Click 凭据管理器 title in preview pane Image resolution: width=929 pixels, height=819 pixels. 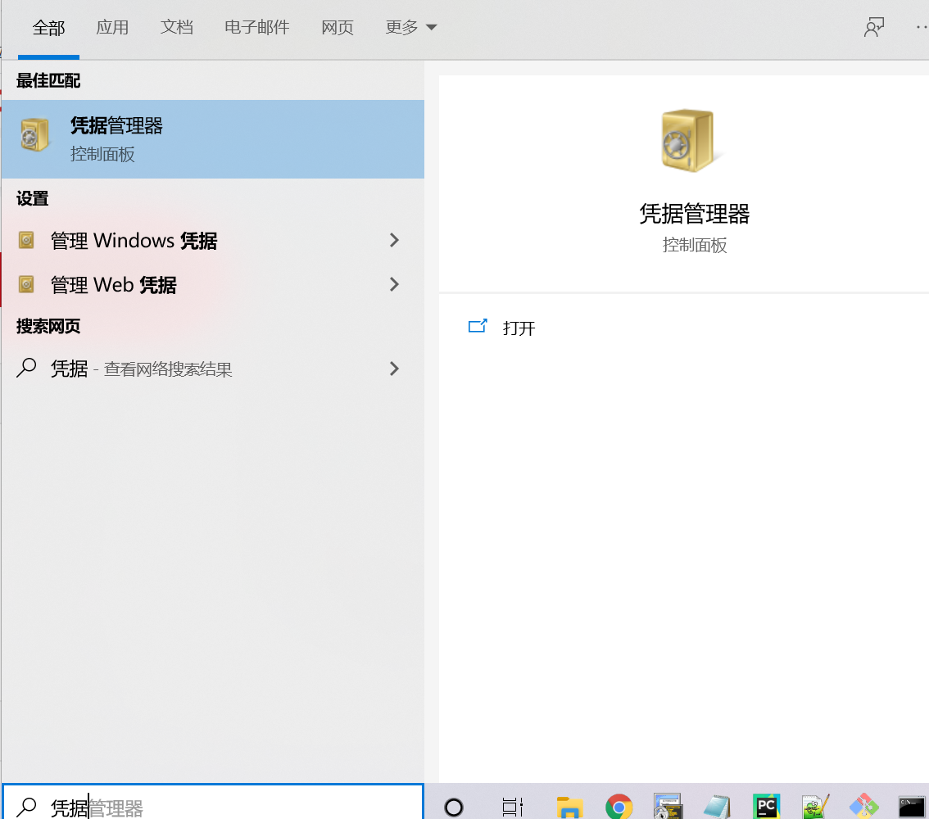coord(695,214)
